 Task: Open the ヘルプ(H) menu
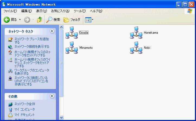[x=96, y=11]
